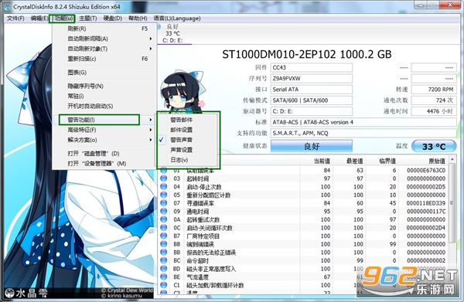Click the blue status orb for attribute BD
Image resolution: width=464 pixels, height=302 pixels.
coord(164,269)
